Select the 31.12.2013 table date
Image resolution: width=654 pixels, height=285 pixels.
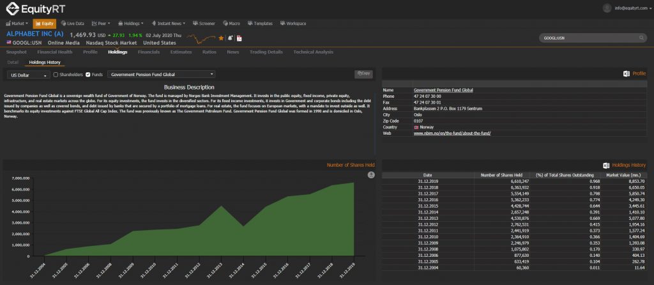tap(427, 219)
